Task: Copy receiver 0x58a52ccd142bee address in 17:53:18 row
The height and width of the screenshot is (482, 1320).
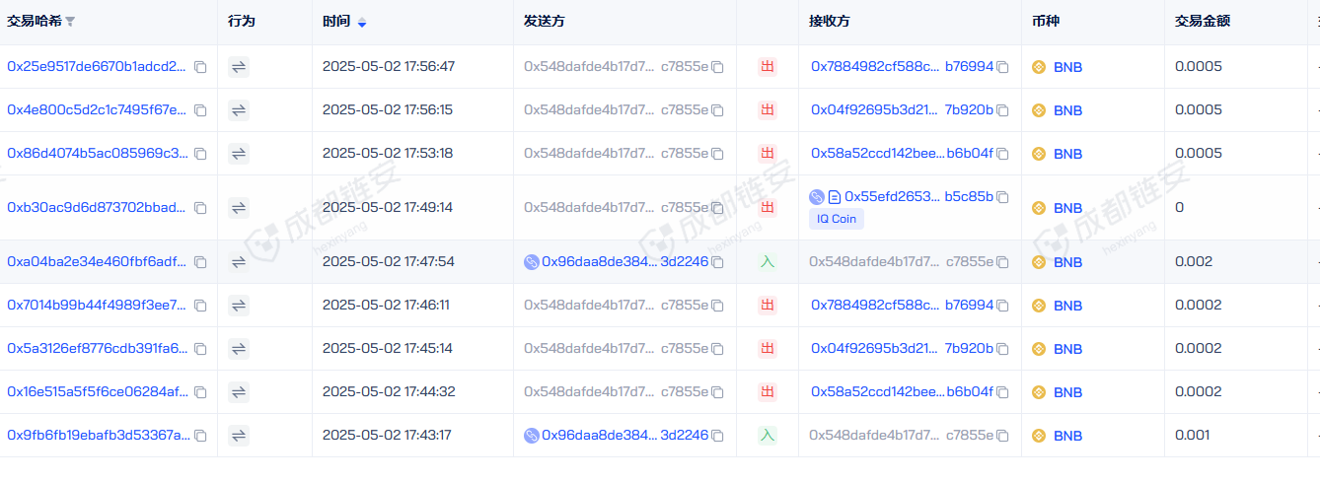Action: (x=1002, y=154)
